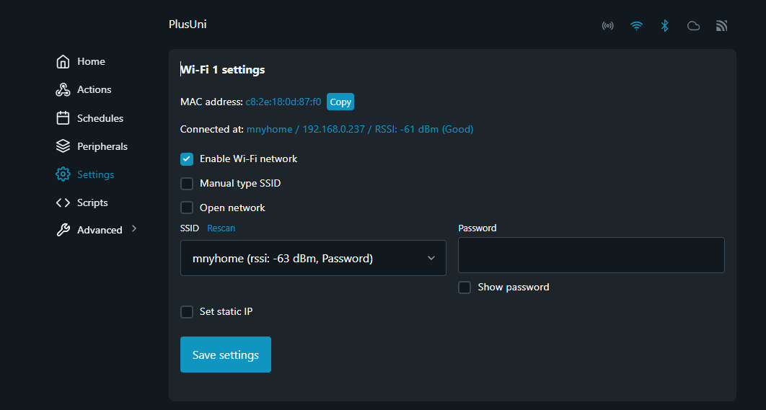Click the access point status icon
Image resolution: width=766 pixels, height=410 pixels.
pyautogui.click(x=607, y=26)
